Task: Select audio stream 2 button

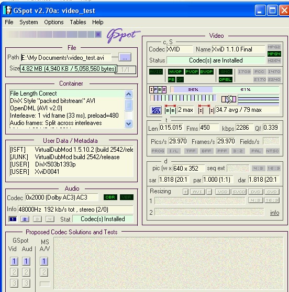Action: pos(25,219)
